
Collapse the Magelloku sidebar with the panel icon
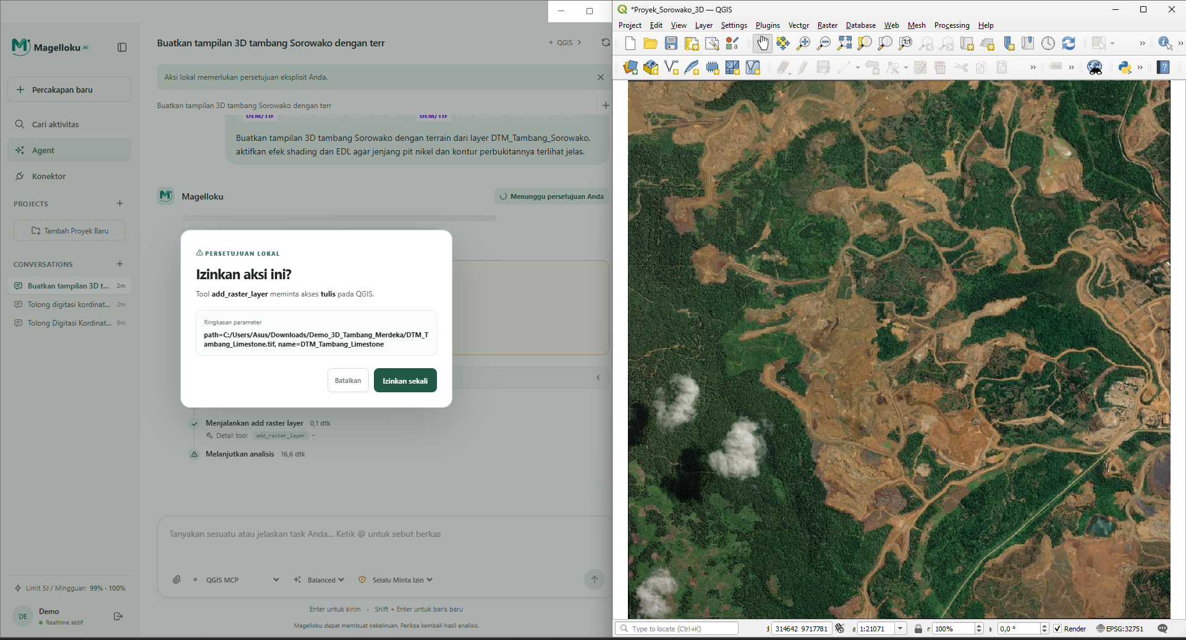coord(122,48)
